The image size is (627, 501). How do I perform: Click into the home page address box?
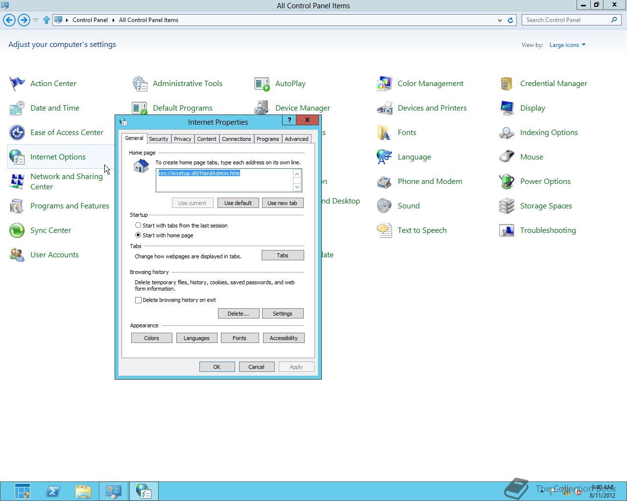224,181
